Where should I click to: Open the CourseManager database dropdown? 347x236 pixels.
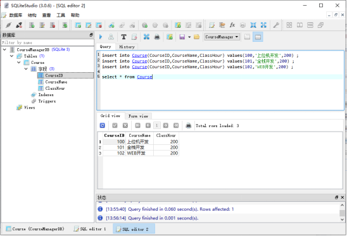coord(222,37)
